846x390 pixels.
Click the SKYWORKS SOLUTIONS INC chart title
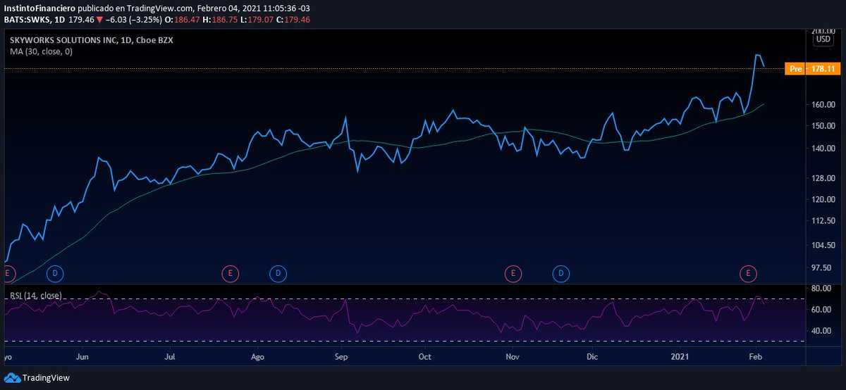pyautogui.click(x=92, y=41)
